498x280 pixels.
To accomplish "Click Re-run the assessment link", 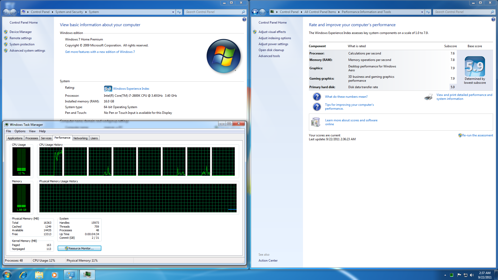I will click(477, 135).
